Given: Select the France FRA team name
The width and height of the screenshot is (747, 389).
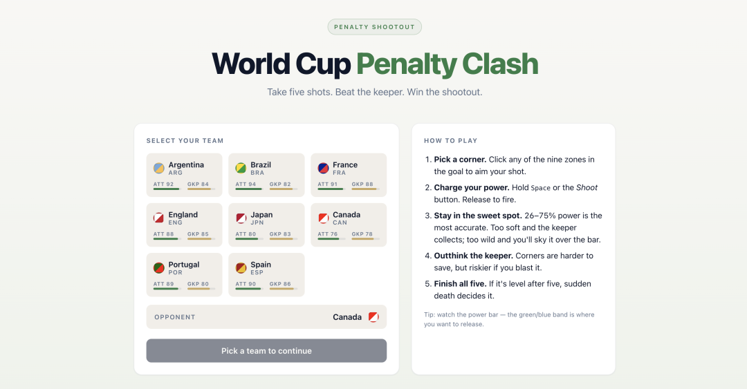Looking at the screenshot, I should pos(345,168).
